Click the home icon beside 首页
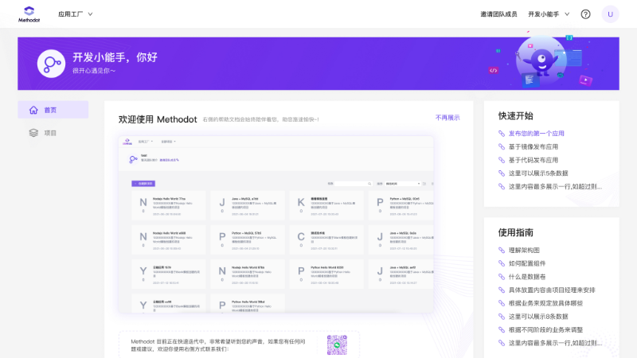 coord(33,110)
